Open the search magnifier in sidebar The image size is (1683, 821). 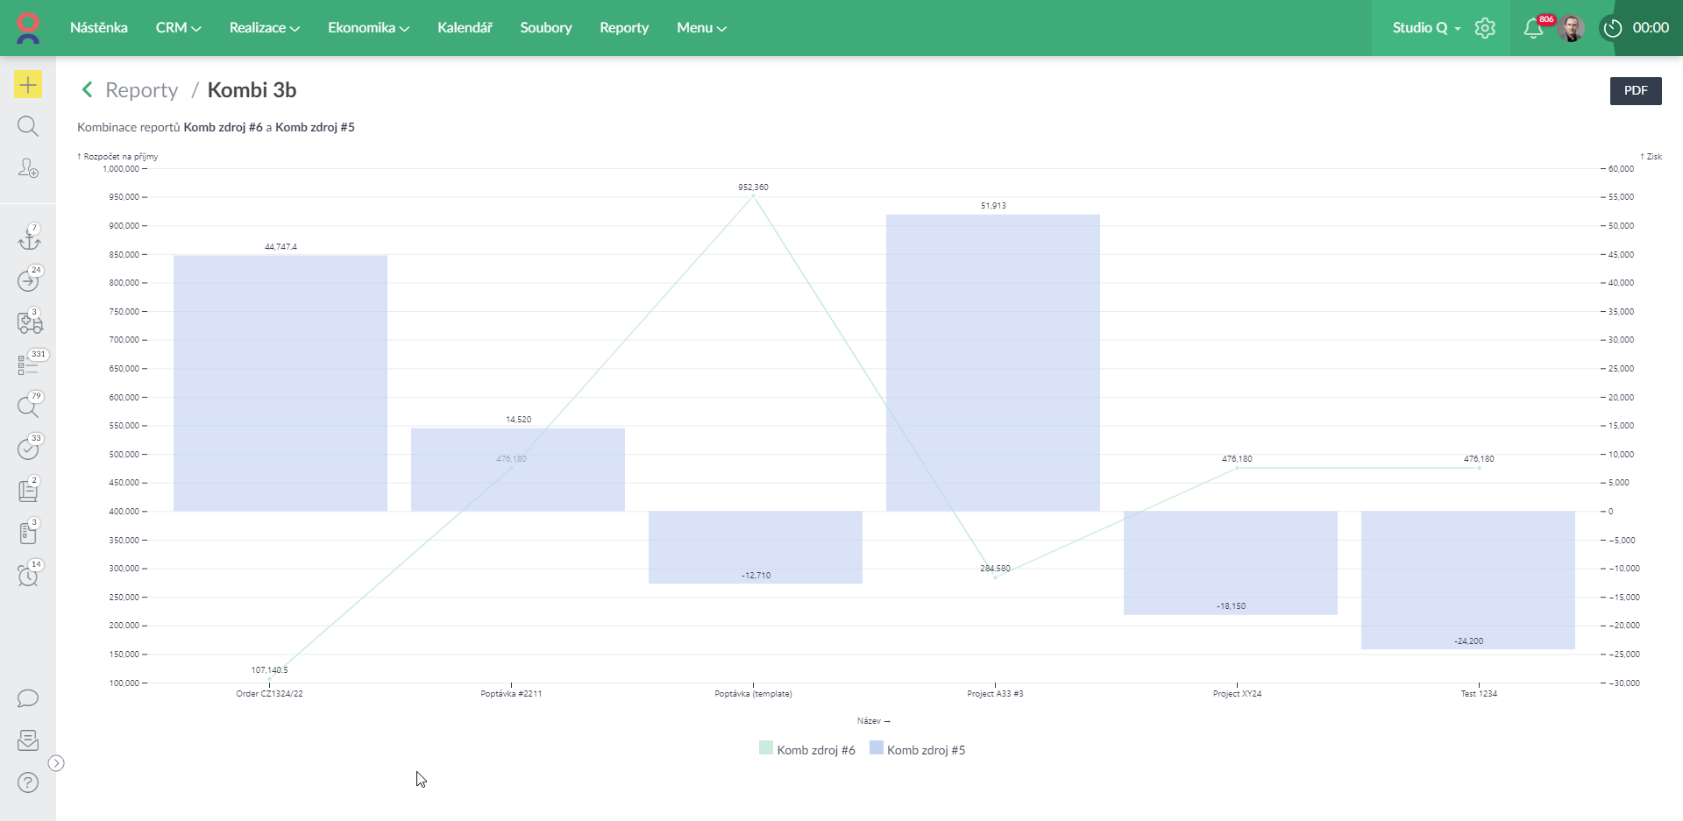(x=28, y=126)
